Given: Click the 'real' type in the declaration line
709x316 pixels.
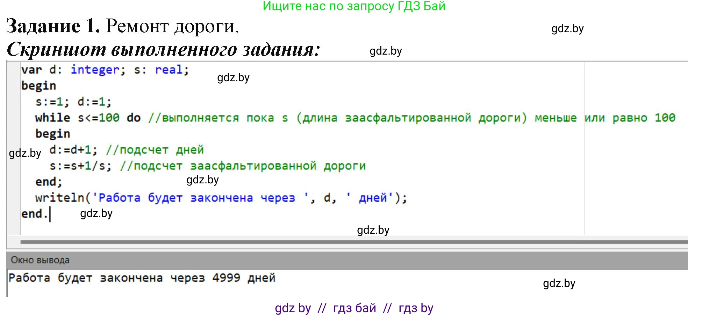Looking at the screenshot, I should [169, 70].
